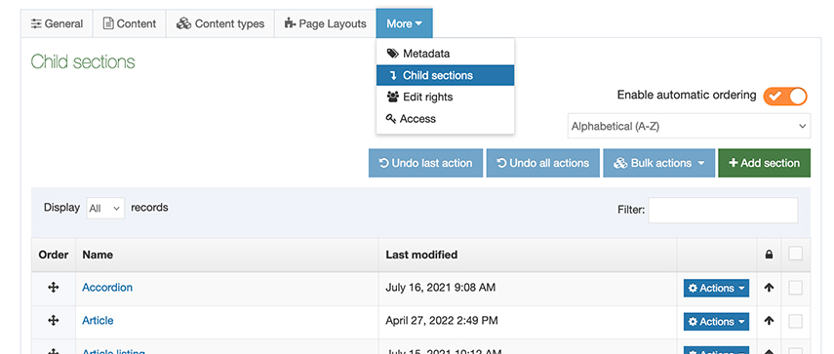Focus the Filter input field
The height and width of the screenshot is (354, 834).
(723, 210)
